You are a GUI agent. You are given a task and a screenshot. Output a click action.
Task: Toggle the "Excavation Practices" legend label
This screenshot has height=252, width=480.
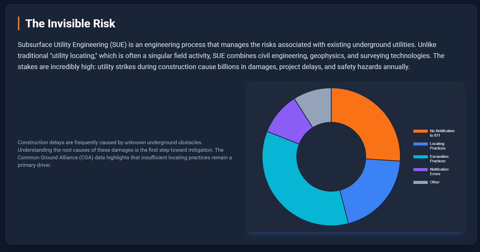[439, 159]
